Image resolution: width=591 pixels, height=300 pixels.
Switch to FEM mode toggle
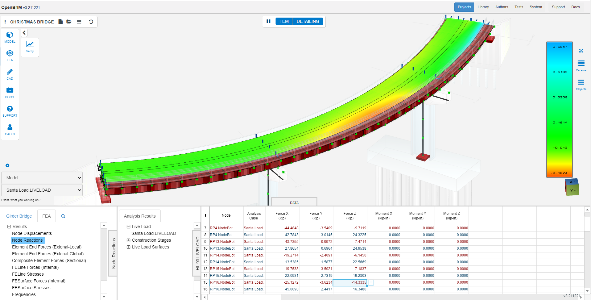tap(284, 21)
